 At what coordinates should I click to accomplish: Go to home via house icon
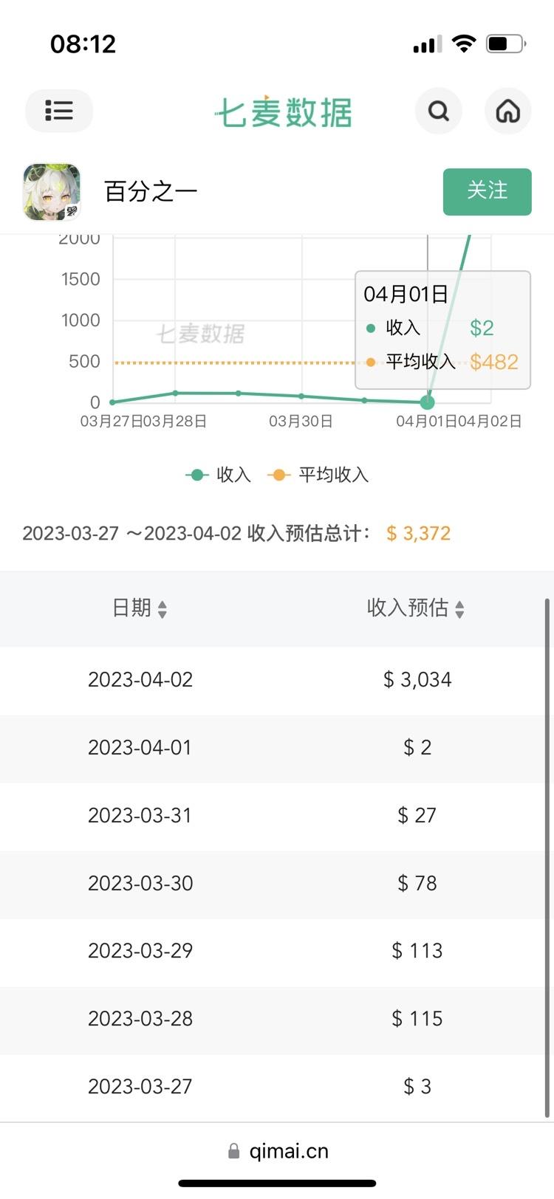[x=507, y=111]
